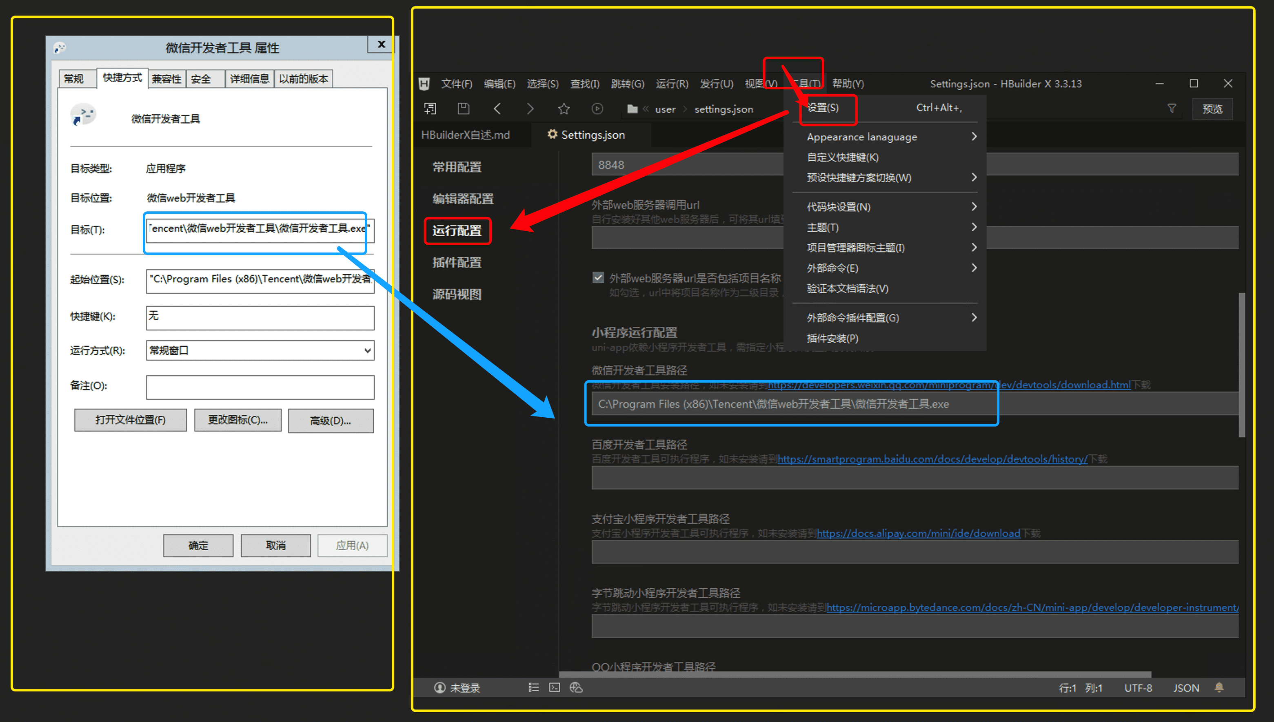Select 编辑器配置 in settings sidebar
The width and height of the screenshot is (1274, 722).
[x=463, y=199]
